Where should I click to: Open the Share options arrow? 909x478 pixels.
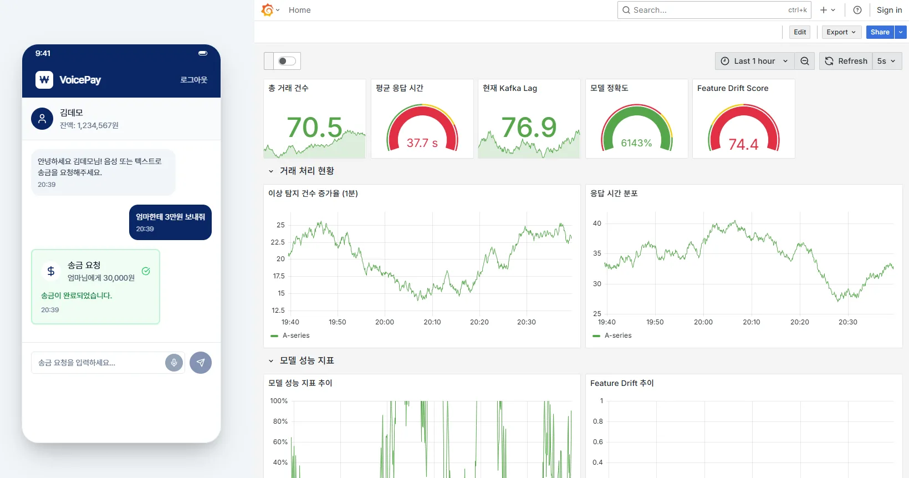click(901, 32)
